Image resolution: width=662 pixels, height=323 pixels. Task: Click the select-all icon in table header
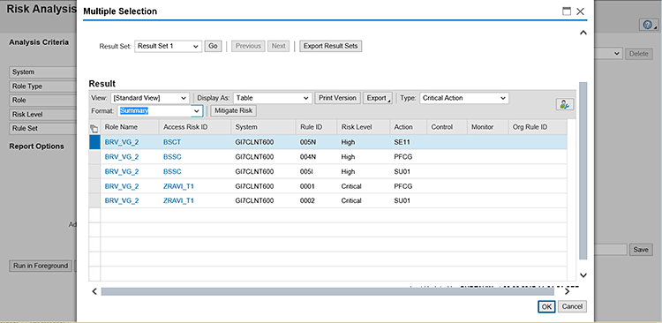(94, 127)
